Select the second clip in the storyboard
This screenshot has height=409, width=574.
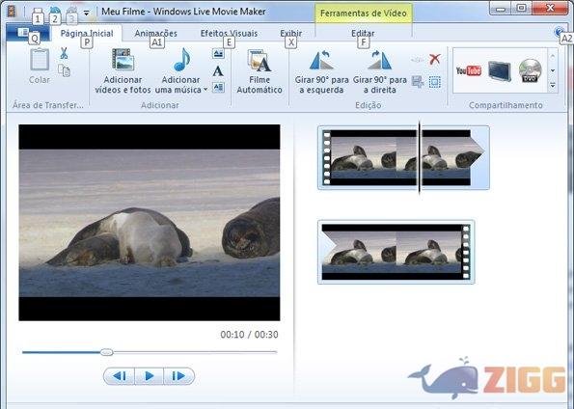[396, 252]
